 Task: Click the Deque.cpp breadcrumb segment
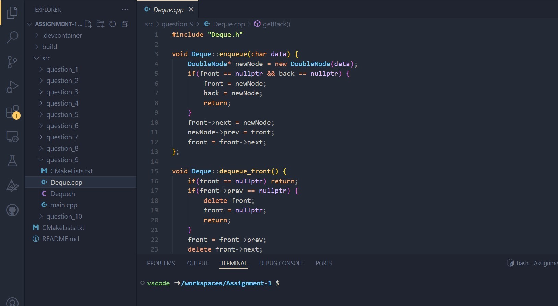pos(229,24)
